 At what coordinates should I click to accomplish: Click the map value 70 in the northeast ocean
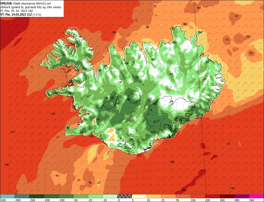[227, 40]
